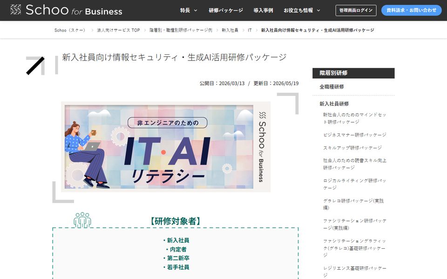Open ファシリテーショングラフィック(グラレコ)基礎研修パッケージ link
The height and width of the screenshot is (279, 447).
coord(355,248)
